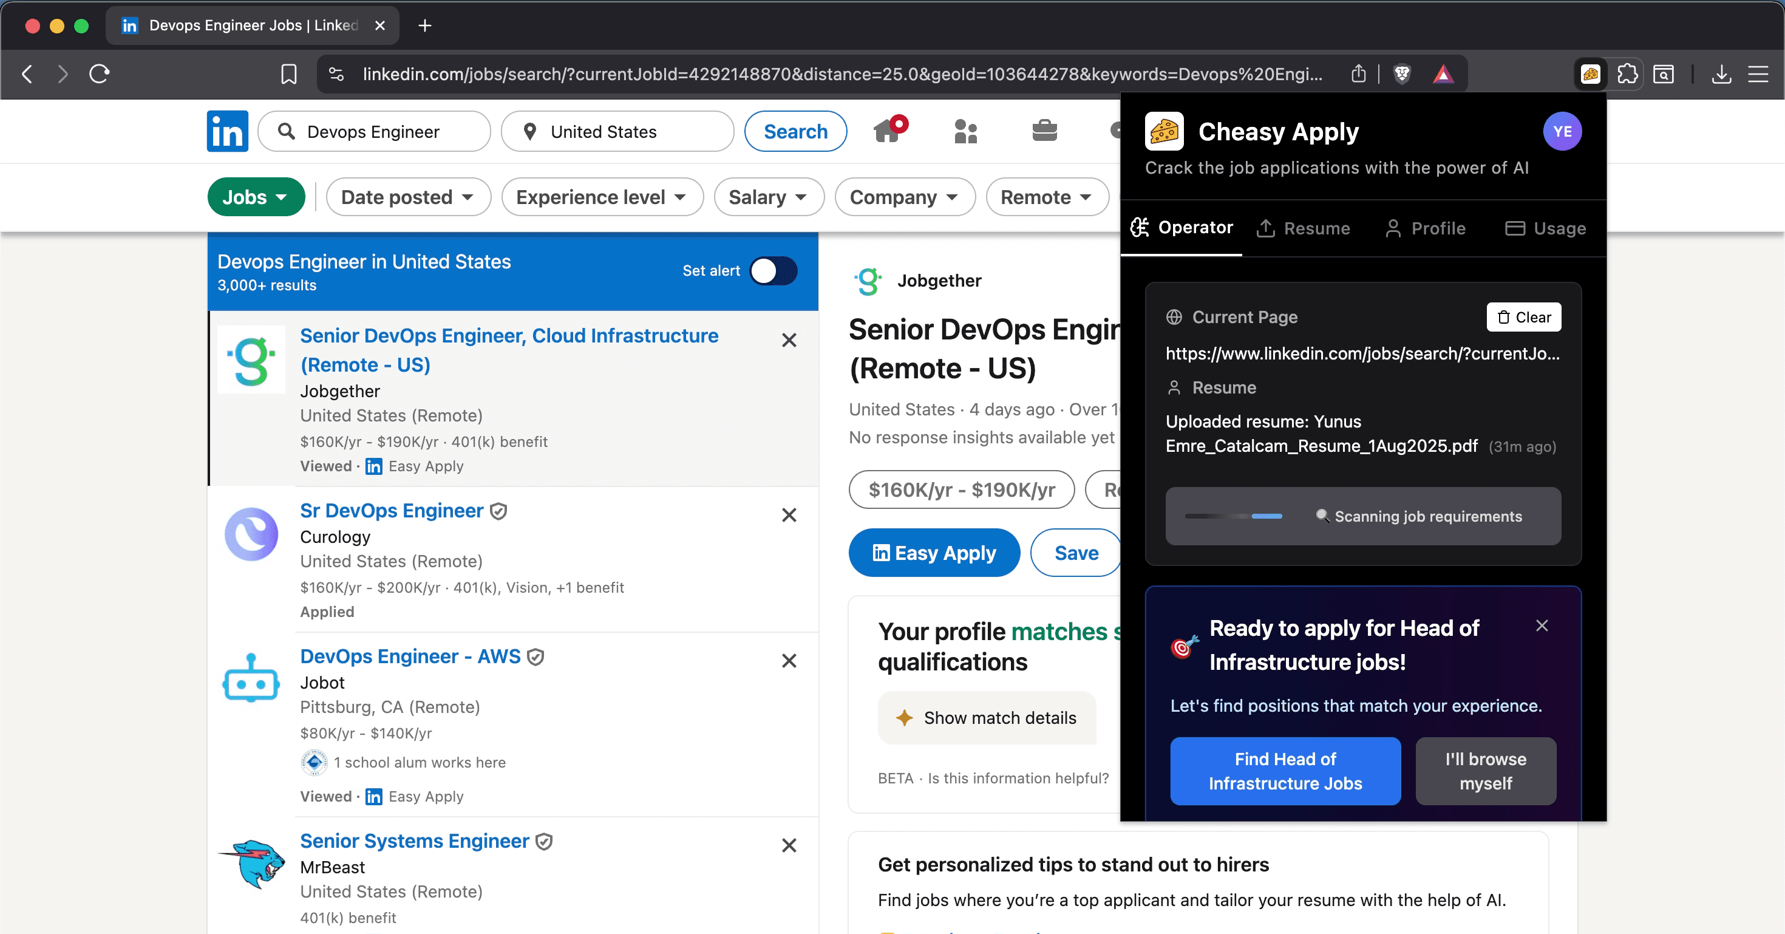Select the Devops Engineer Jobs browser tab
This screenshot has height=934, width=1785.
(x=252, y=26)
